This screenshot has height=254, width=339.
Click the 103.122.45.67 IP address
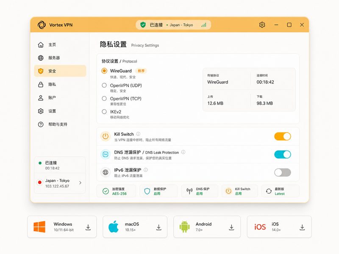57,186
